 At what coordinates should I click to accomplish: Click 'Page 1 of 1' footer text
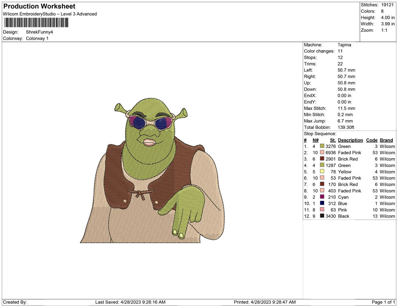pyautogui.click(x=383, y=302)
